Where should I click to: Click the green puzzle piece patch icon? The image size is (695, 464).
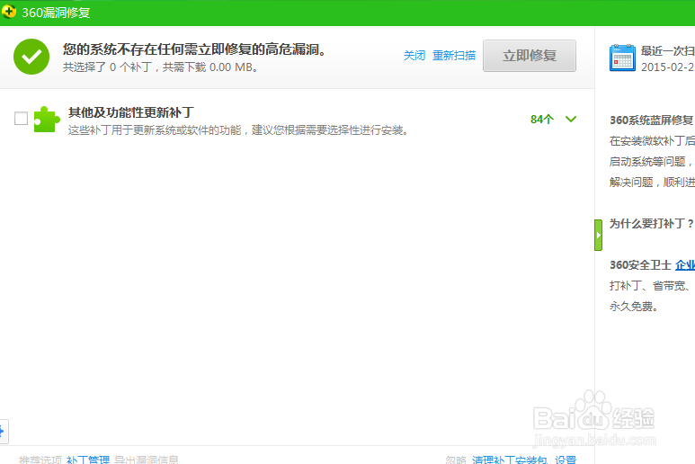point(47,120)
